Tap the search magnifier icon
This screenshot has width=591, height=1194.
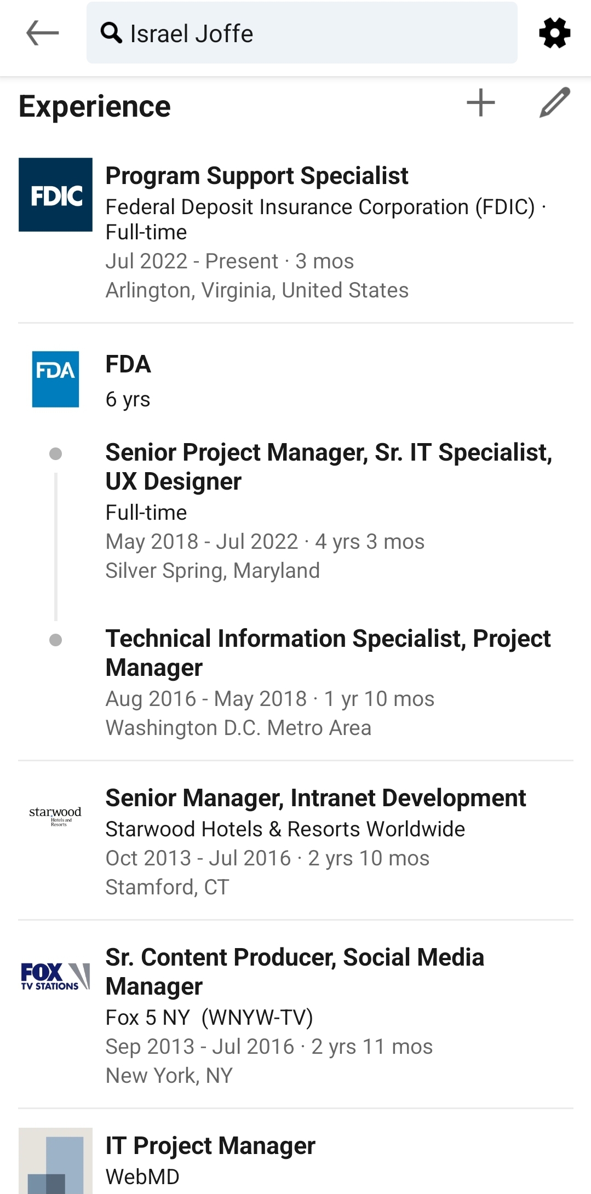pyautogui.click(x=112, y=33)
